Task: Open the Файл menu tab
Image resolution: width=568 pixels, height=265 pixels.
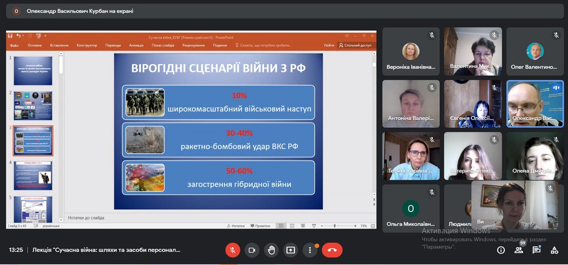Action: [x=14, y=45]
